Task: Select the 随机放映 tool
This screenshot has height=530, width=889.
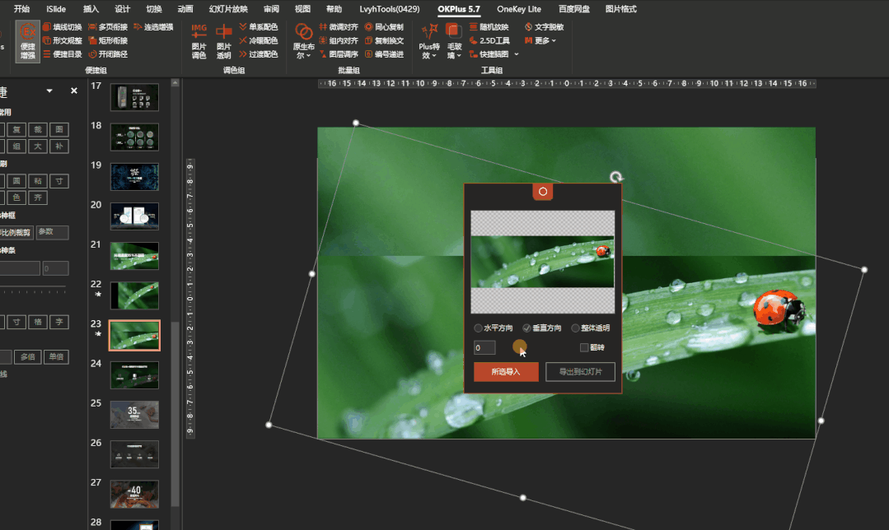Action: click(x=489, y=26)
